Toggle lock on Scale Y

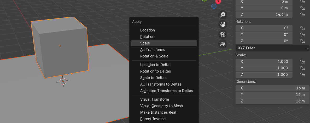[303, 68]
